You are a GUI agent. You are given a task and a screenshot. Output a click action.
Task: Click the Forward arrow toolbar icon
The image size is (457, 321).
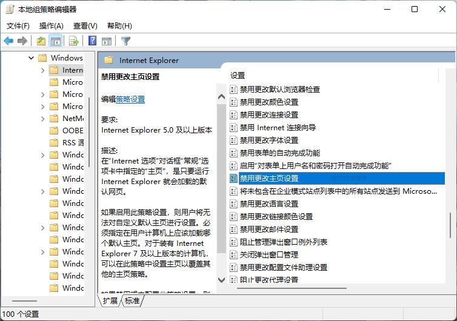pyautogui.click(x=22, y=41)
